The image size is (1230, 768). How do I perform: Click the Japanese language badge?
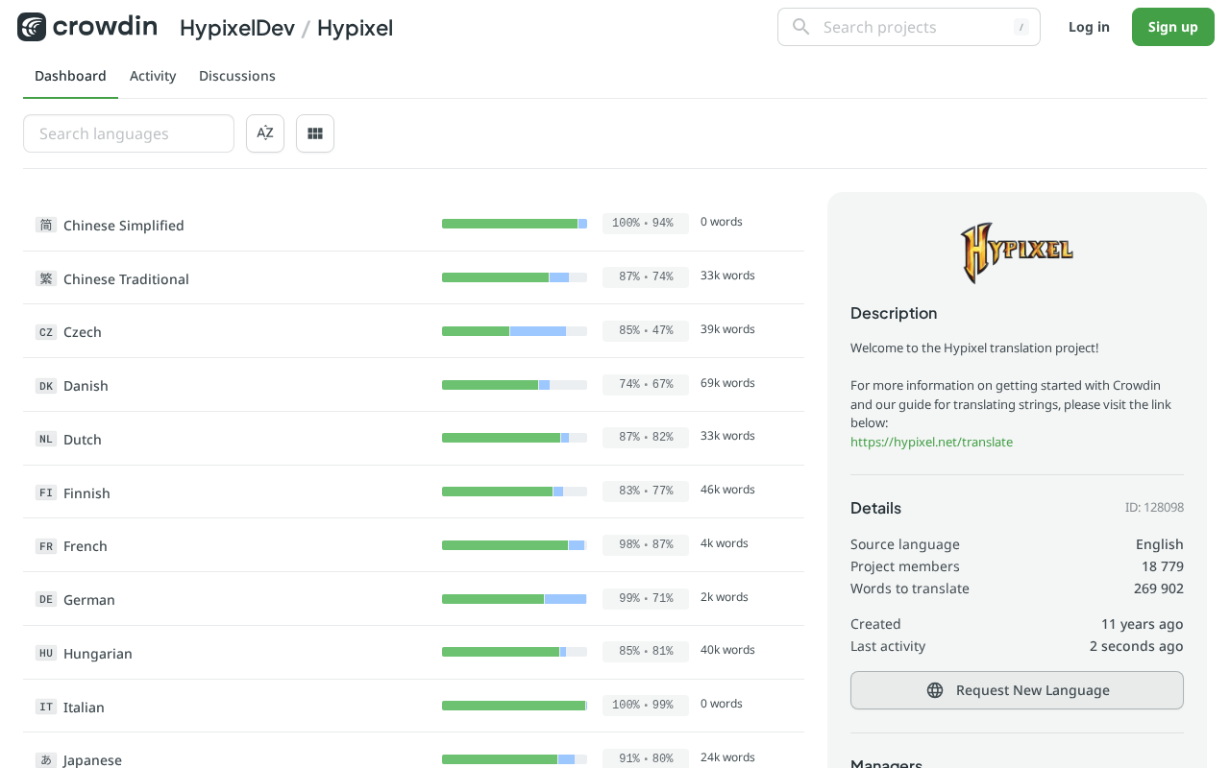pos(45,759)
